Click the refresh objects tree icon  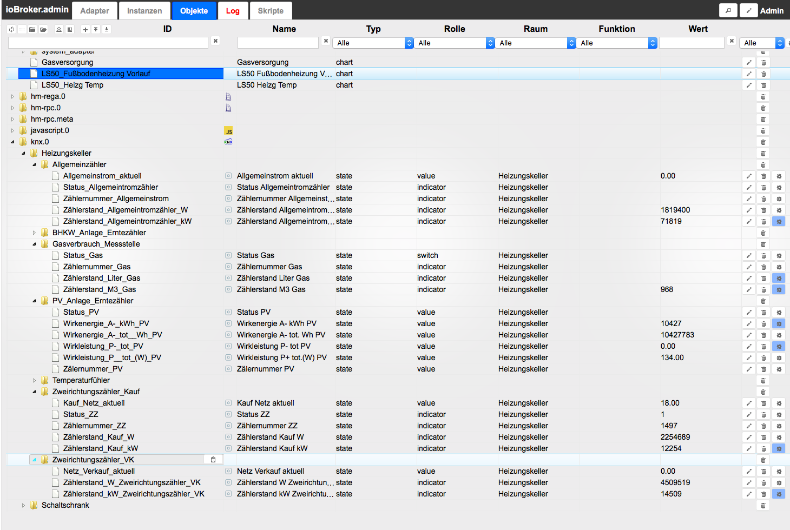[x=11, y=29]
